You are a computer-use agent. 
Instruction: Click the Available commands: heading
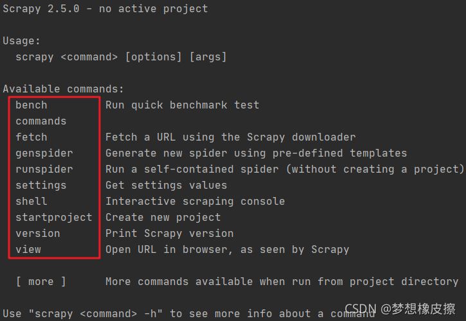[x=64, y=89]
